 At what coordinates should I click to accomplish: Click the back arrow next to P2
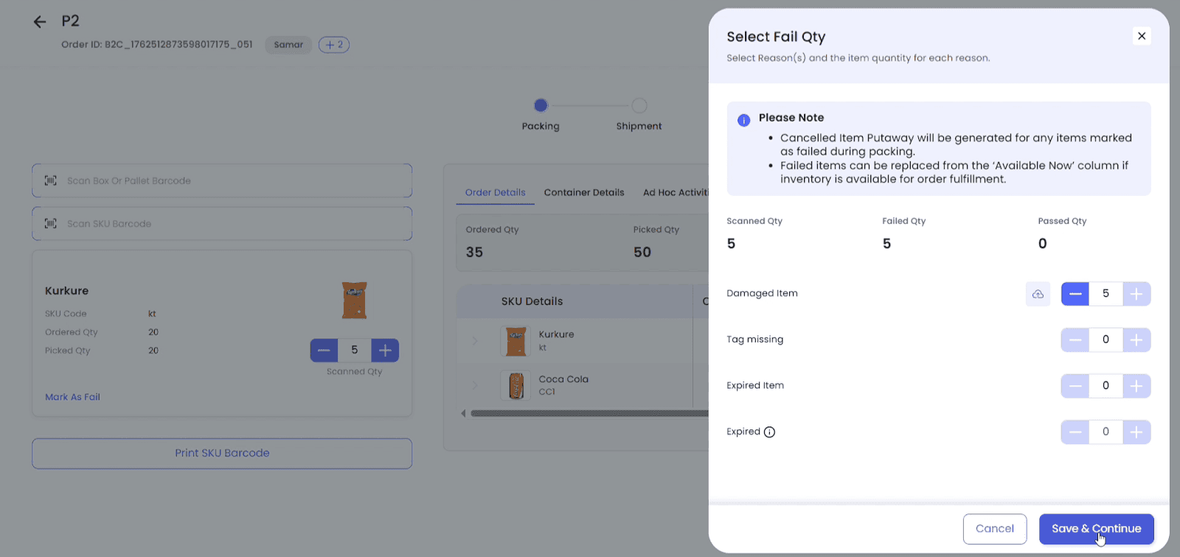pyautogui.click(x=40, y=22)
